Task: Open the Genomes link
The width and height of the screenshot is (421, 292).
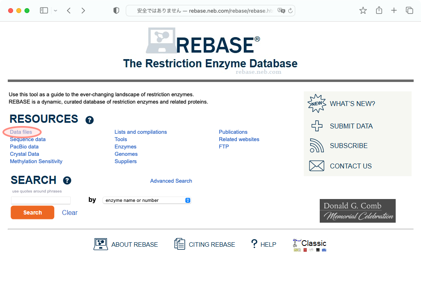Action: (x=126, y=154)
